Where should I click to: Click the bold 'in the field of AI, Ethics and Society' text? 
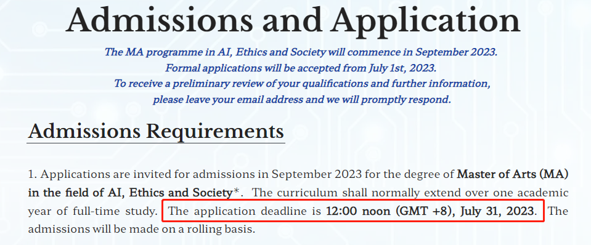[130, 193]
